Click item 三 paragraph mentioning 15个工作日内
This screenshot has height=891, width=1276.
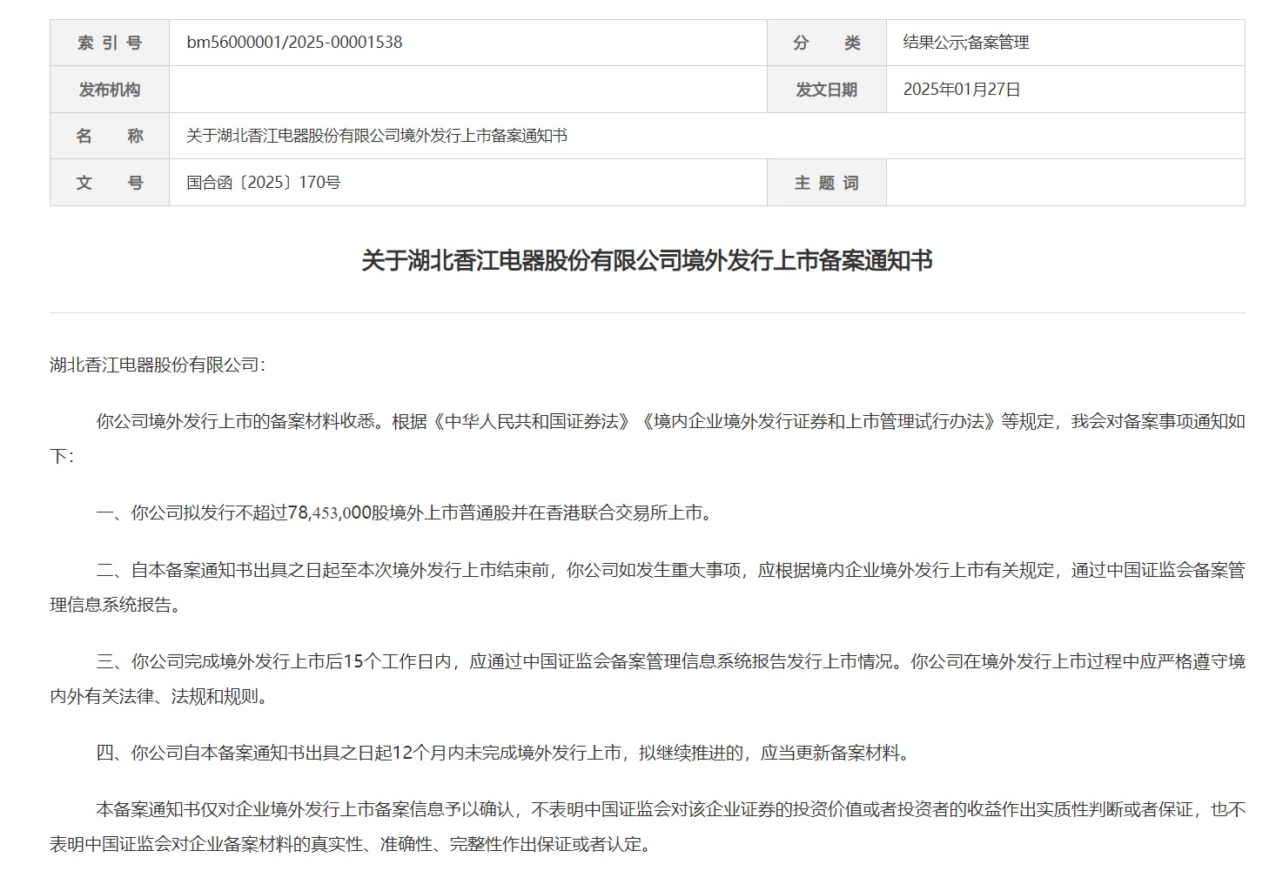(x=648, y=679)
